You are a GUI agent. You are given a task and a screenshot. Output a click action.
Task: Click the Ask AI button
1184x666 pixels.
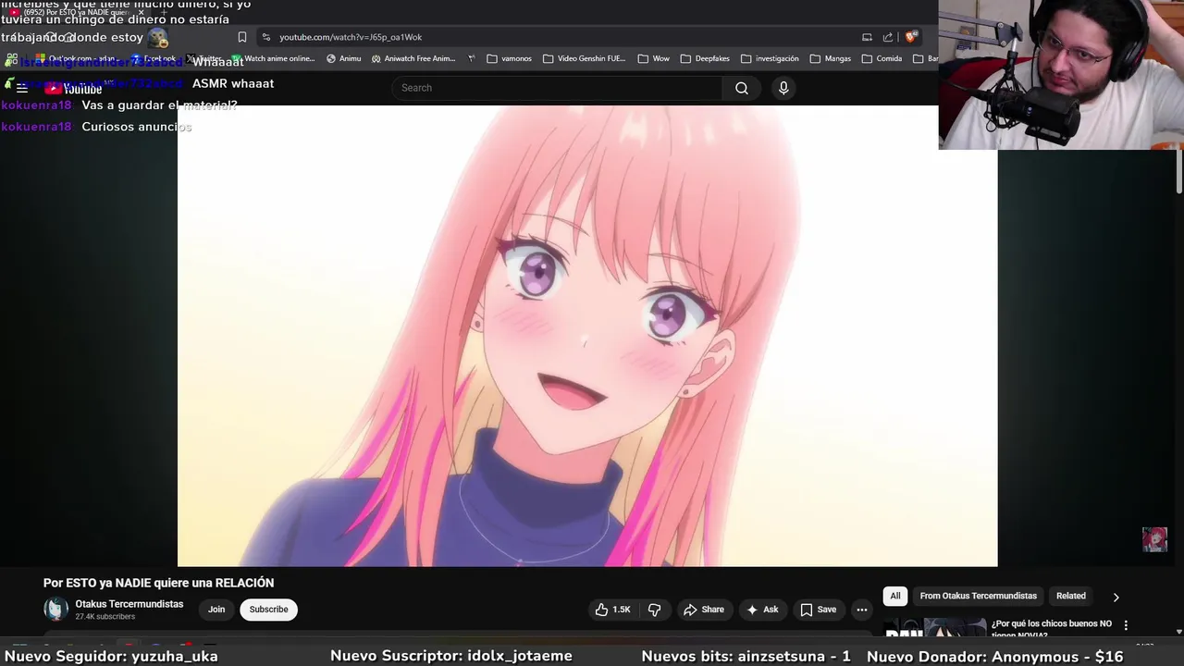pos(762,610)
